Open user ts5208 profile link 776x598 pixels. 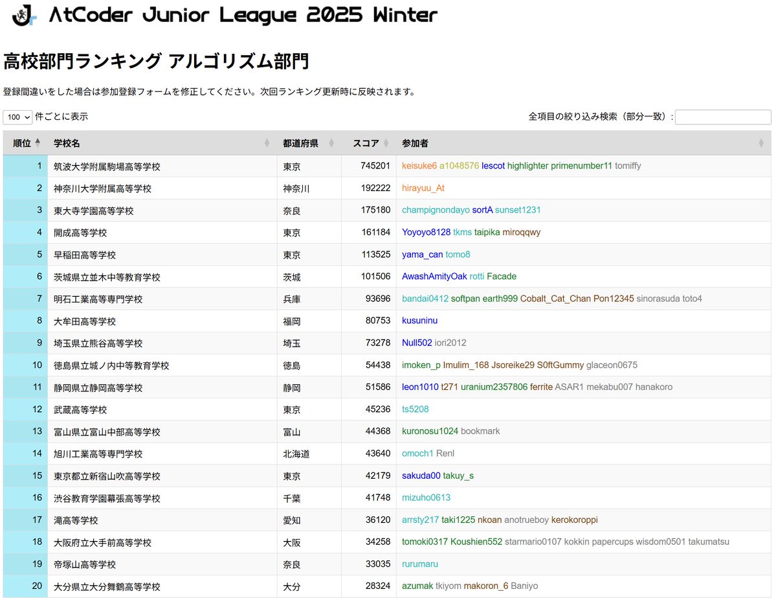pos(416,409)
